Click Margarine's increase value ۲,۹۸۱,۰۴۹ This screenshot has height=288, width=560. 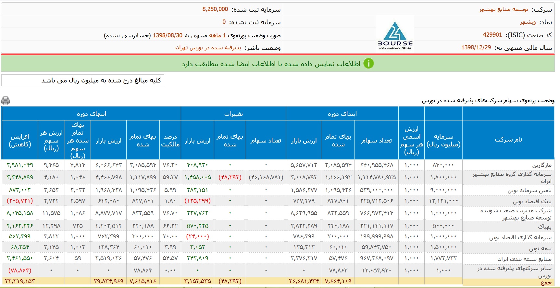click(20, 165)
